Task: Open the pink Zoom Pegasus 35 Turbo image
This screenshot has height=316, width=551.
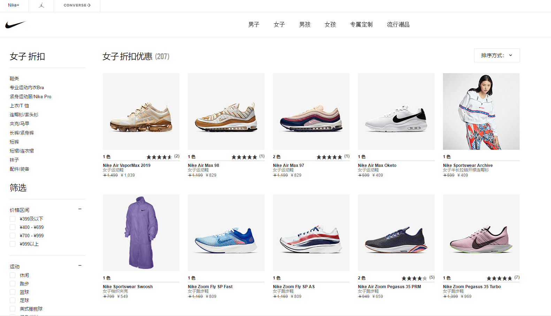Action: (481, 233)
